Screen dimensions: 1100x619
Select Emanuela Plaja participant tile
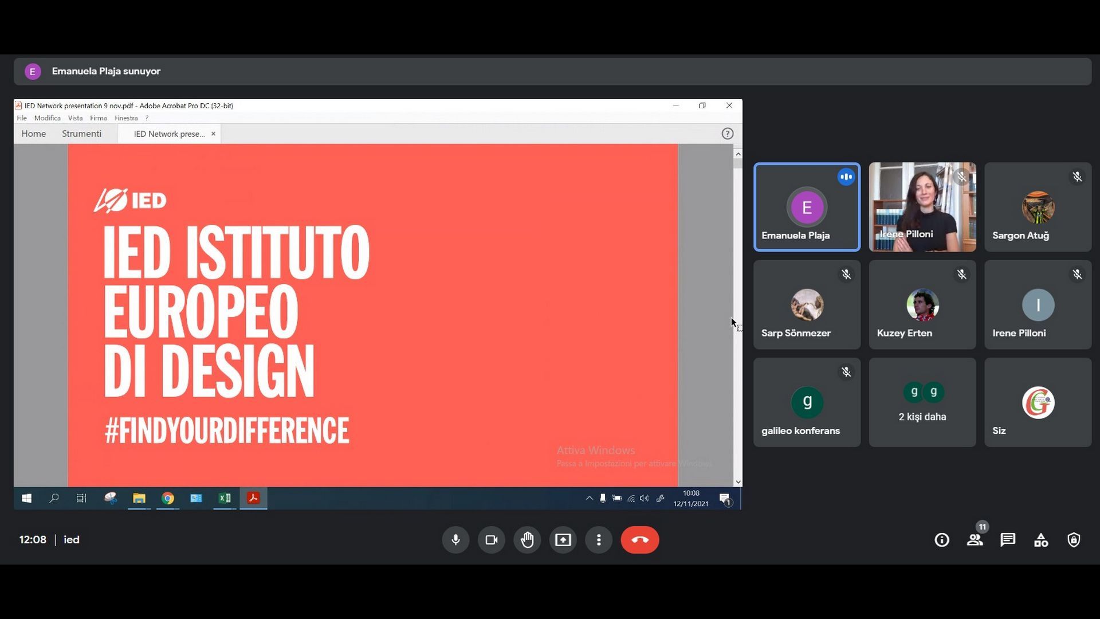click(807, 207)
